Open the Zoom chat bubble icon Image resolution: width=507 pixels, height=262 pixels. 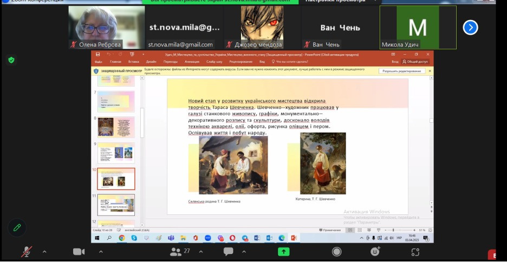pos(228,252)
